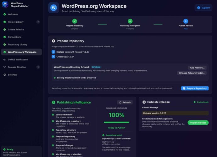Click the Settings gear icon
217x157 pixels.
pos(5,75)
